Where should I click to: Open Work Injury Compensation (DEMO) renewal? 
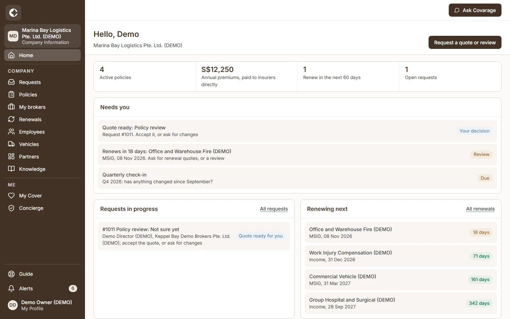[401, 256]
